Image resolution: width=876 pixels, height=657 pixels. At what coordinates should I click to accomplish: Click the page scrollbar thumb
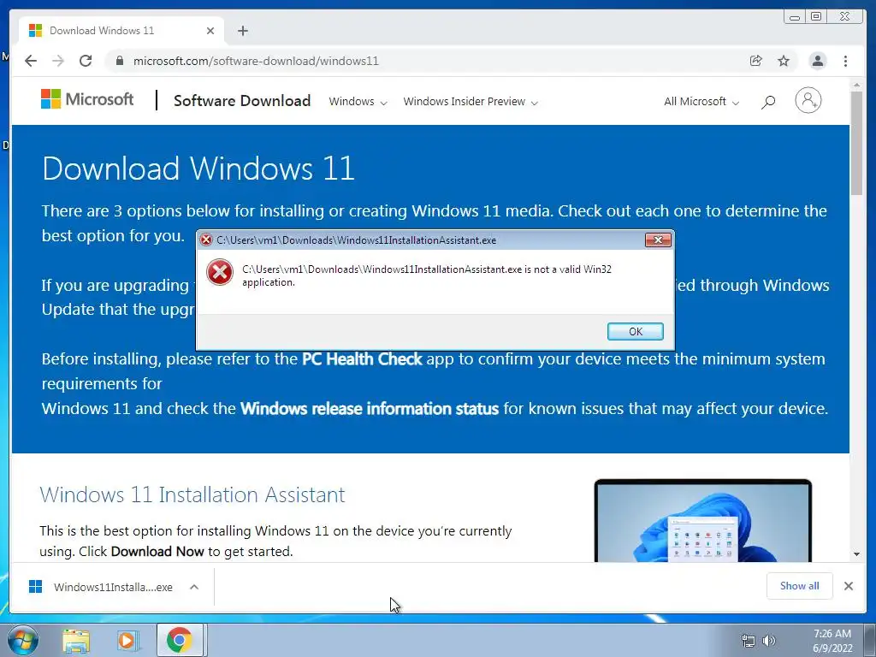(x=856, y=143)
